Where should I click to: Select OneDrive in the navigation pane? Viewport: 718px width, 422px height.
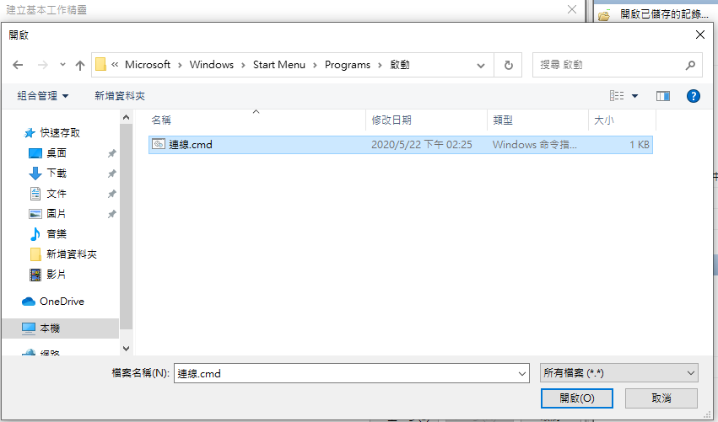pos(62,302)
